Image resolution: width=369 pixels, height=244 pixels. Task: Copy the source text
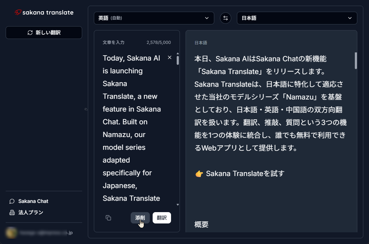pyautogui.click(x=108, y=218)
